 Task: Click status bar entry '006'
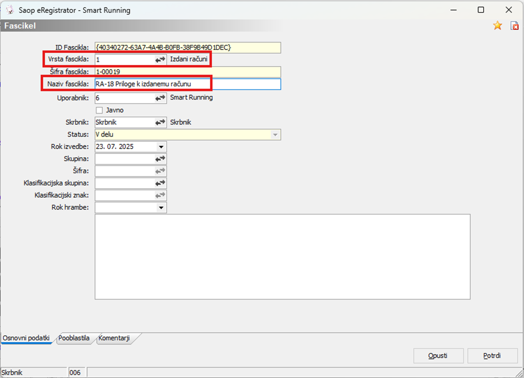coord(75,373)
